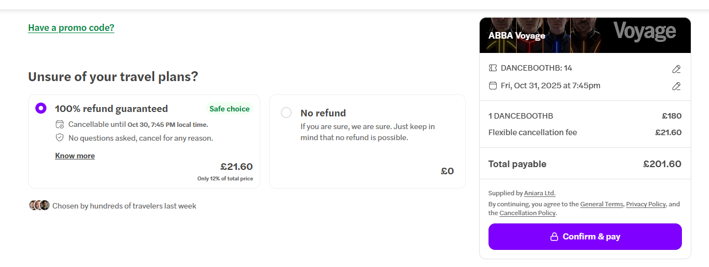Viewport: 709px width, 267px height.
Task: Select the 100% refund guaranteed radio button
Action: pos(41,108)
